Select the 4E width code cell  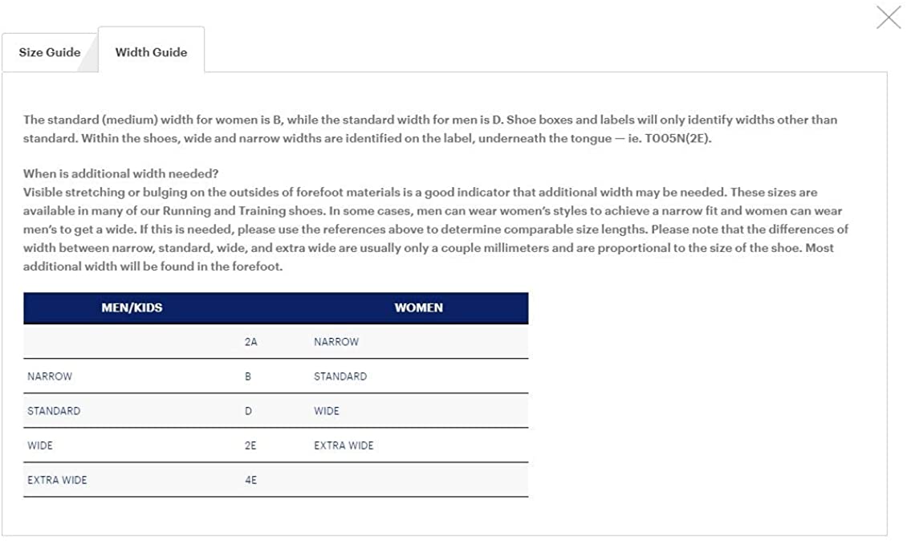point(250,480)
